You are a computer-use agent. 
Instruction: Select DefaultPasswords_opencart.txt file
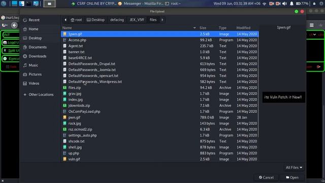(159, 76)
